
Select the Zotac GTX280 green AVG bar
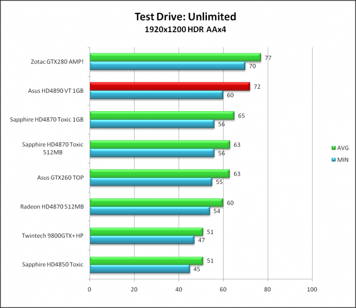click(x=175, y=57)
